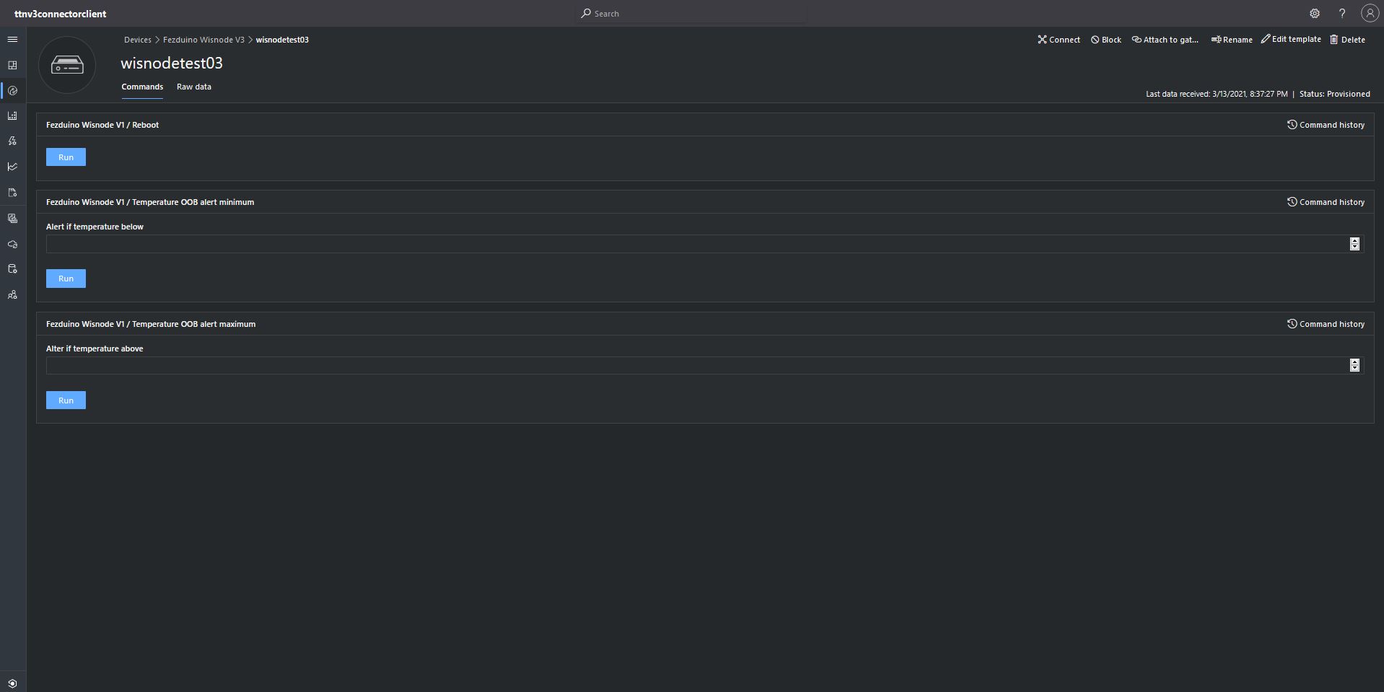This screenshot has width=1384, height=692.
Task: Open the Jobs icon in sidebar
Action: click(12, 193)
